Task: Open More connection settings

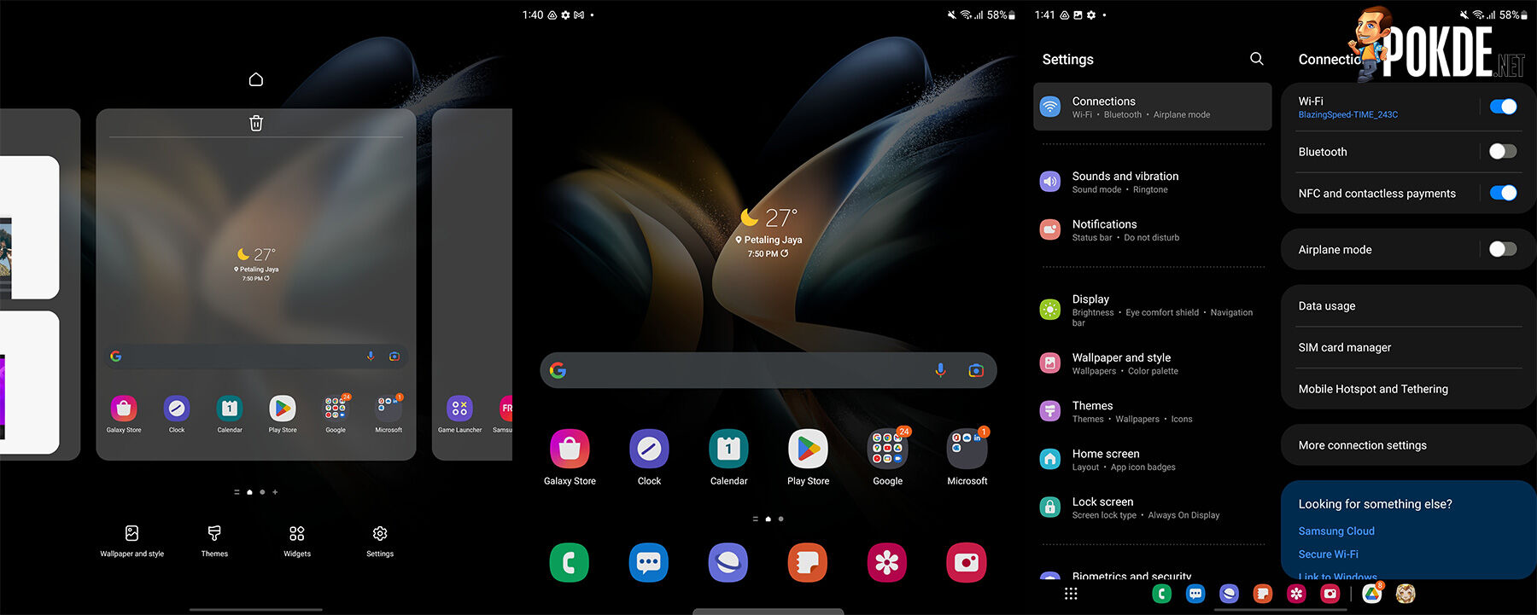Action: pyautogui.click(x=1409, y=445)
